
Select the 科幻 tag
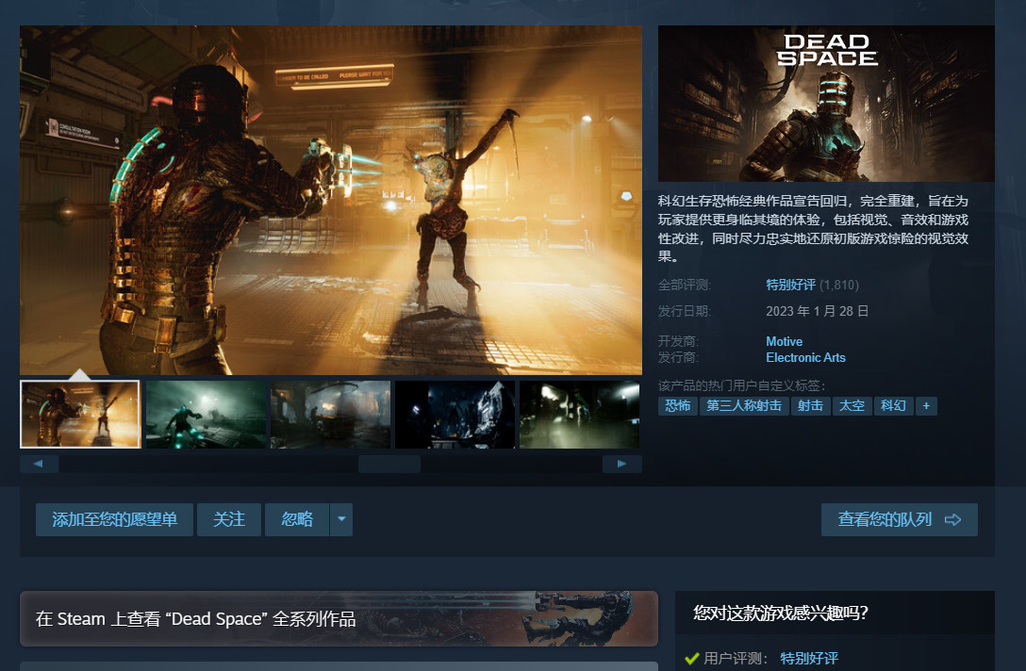[893, 405]
